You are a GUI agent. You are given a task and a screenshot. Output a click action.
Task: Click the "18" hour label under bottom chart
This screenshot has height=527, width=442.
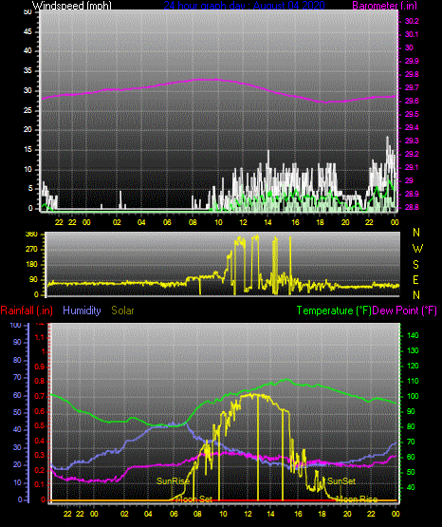[x=322, y=514]
